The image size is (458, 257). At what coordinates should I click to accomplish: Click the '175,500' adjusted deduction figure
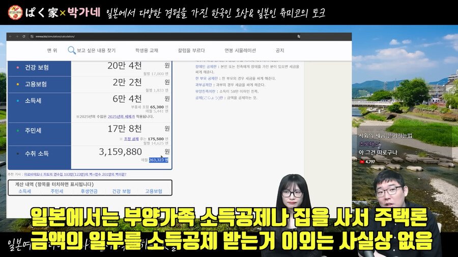coord(156,139)
